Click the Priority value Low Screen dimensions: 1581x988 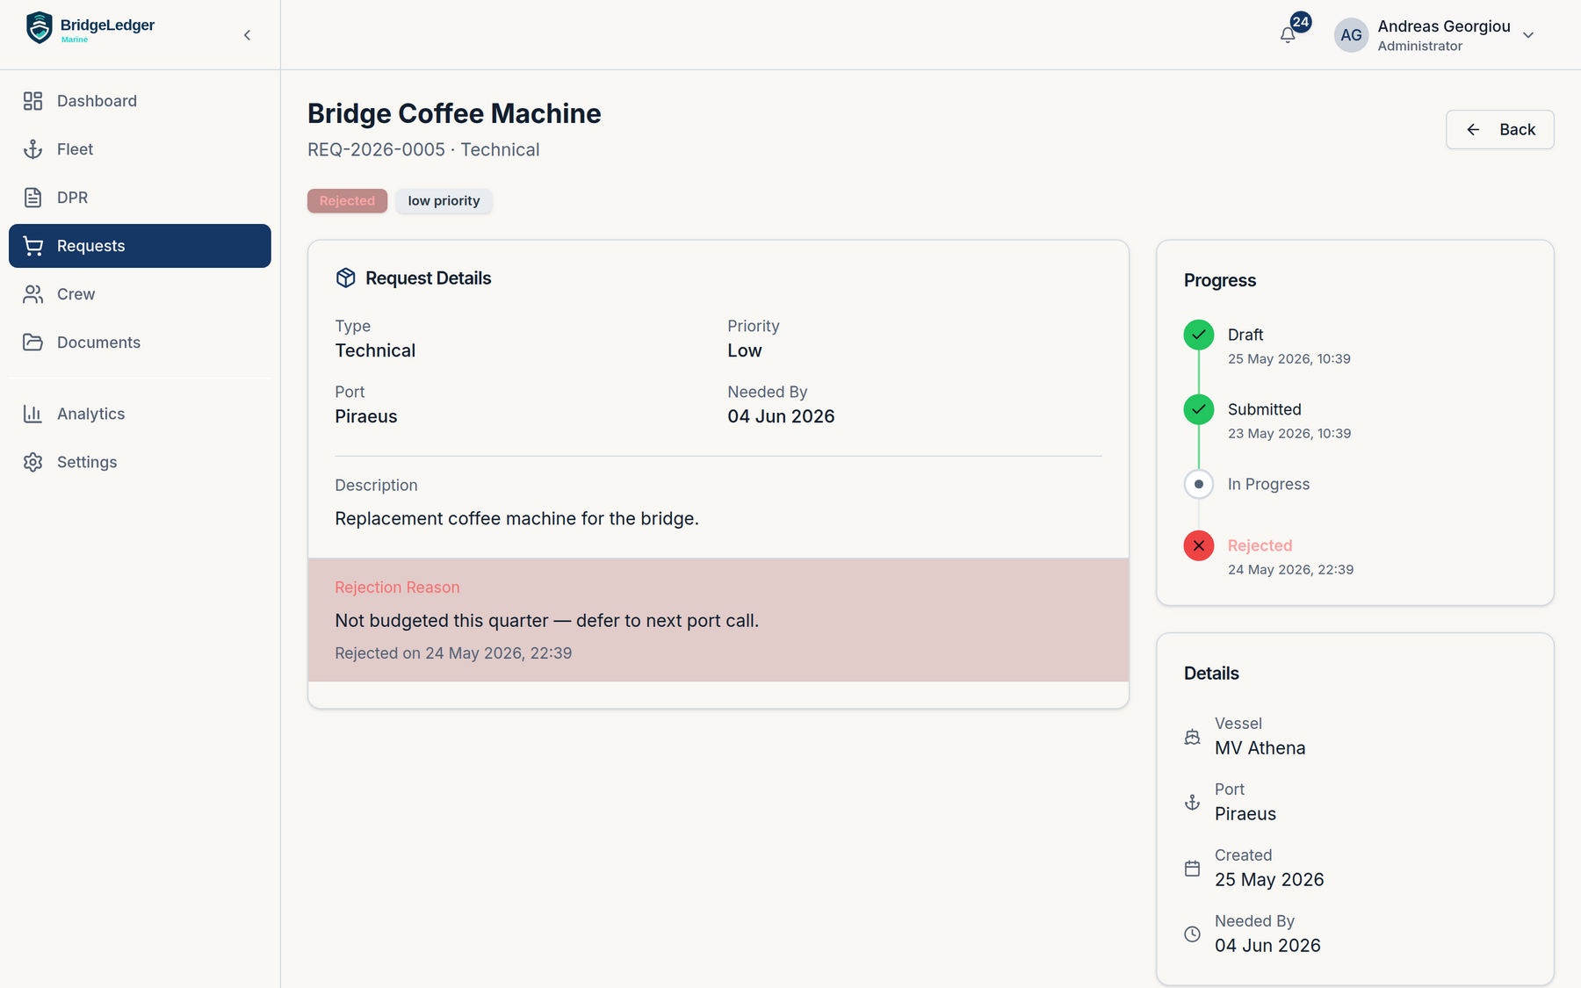pyautogui.click(x=745, y=350)
